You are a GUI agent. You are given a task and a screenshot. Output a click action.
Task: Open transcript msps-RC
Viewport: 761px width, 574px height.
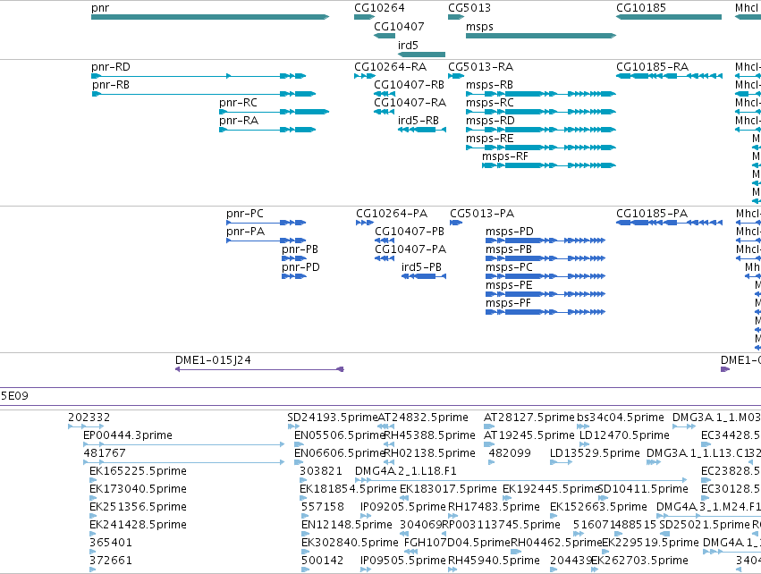[x=541, y=112]
